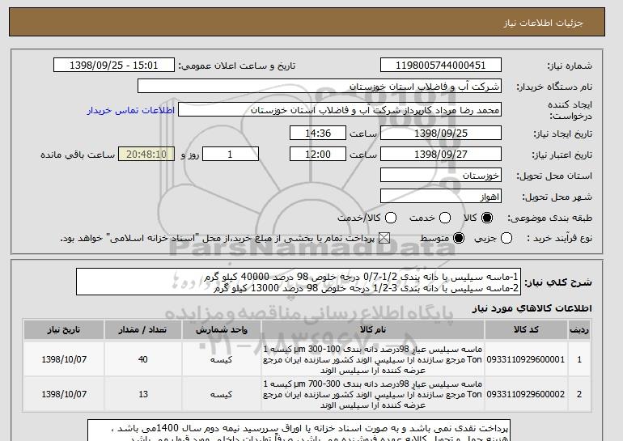This screenshot has width=623, height=441.
Task: Select the کالا/خدمت radio button
Action: 391,218
